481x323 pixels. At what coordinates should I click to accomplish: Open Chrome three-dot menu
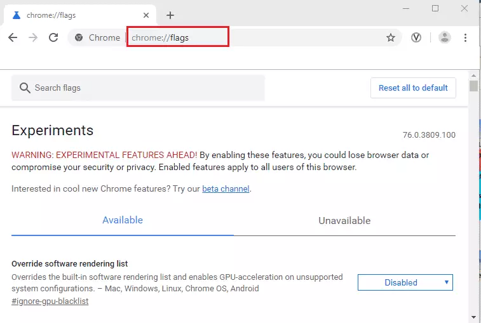click(x=465, y=37)
